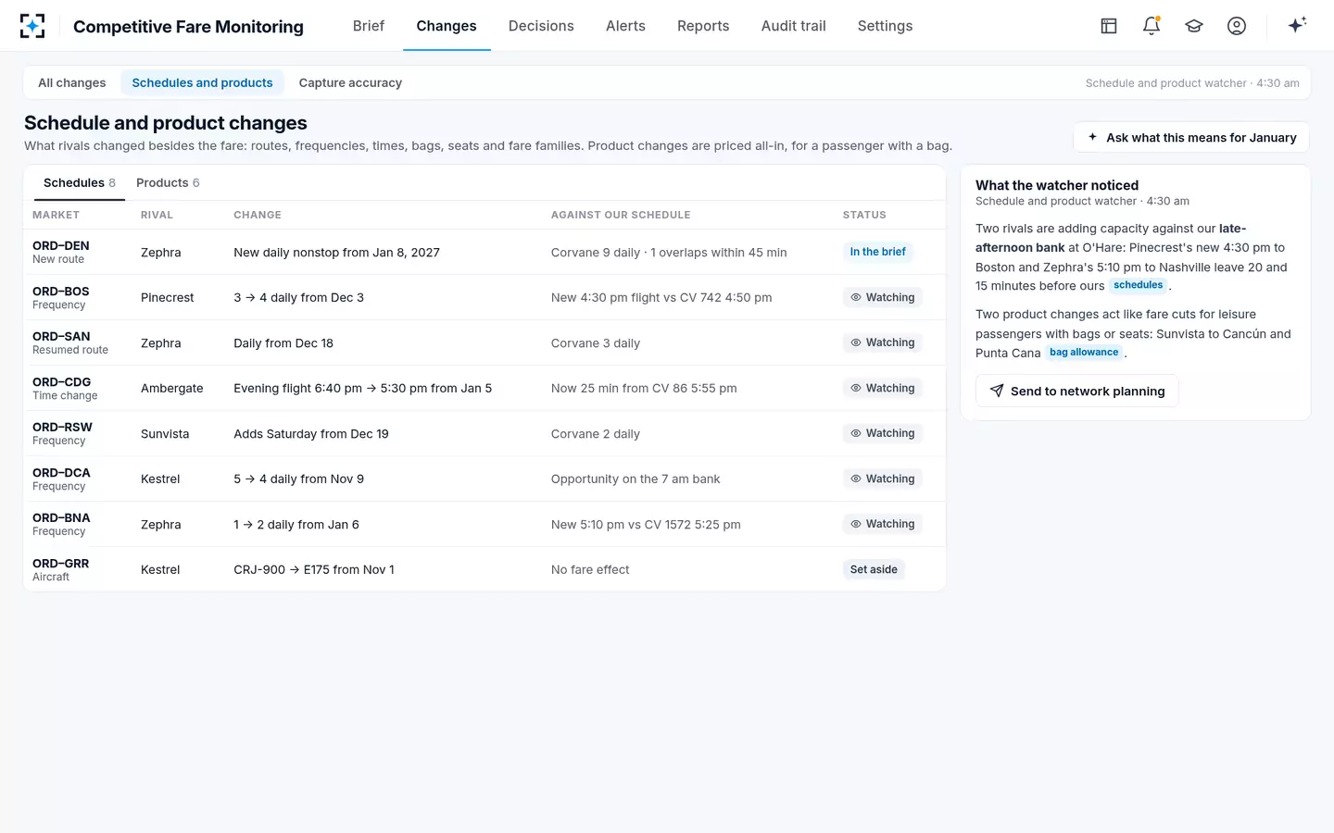Switch to Capture accuracy view
The width and height of the screenshot is (1334, 833).
[350, 82]
